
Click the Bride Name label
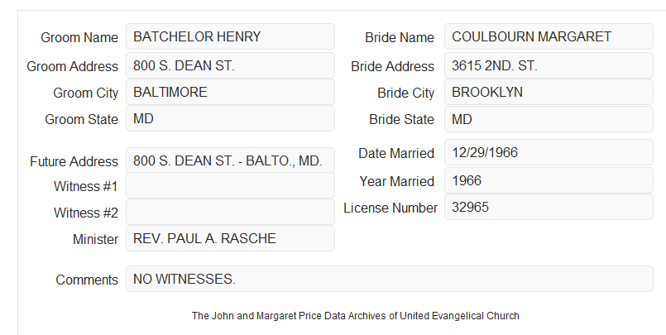point(400,37)
